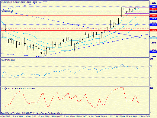The image size is (157, 118).
Task: Click the 6 Nov 2012 date label
Action: [5, 116]
